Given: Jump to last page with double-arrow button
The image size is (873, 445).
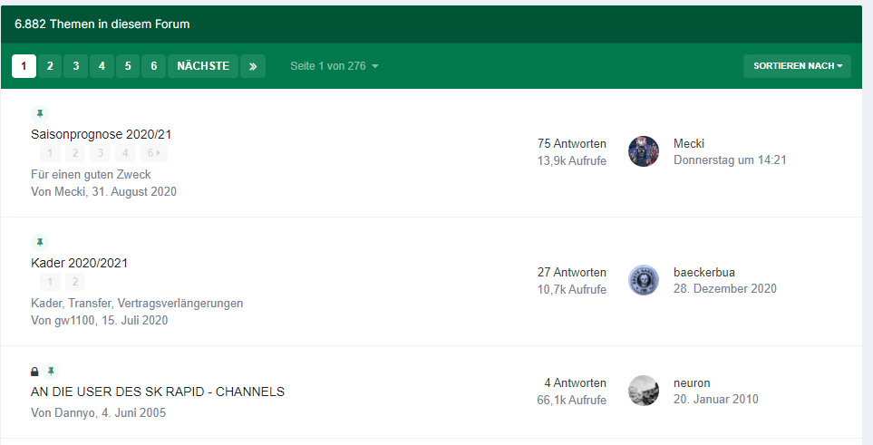Looking at the screenshot, I should pyautogui.click(x=253, y=66).
